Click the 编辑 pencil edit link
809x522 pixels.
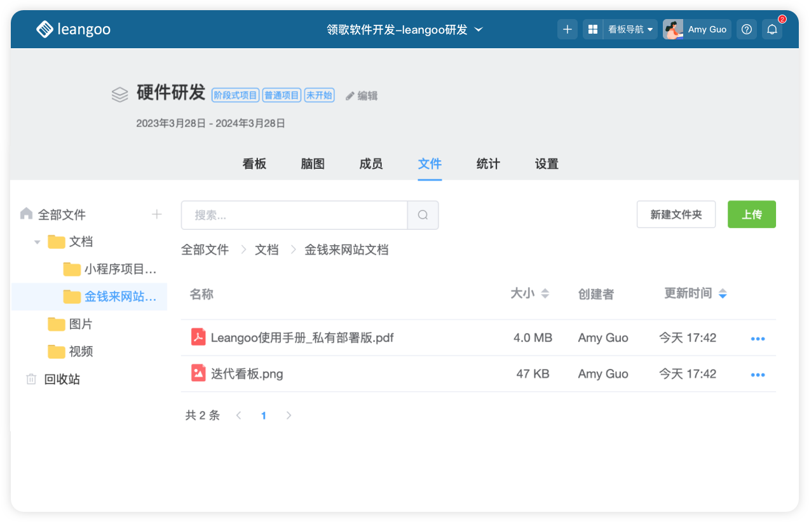point(362,96)
